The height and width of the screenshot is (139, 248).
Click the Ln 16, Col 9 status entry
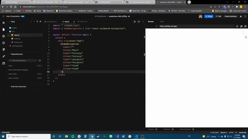214,132
